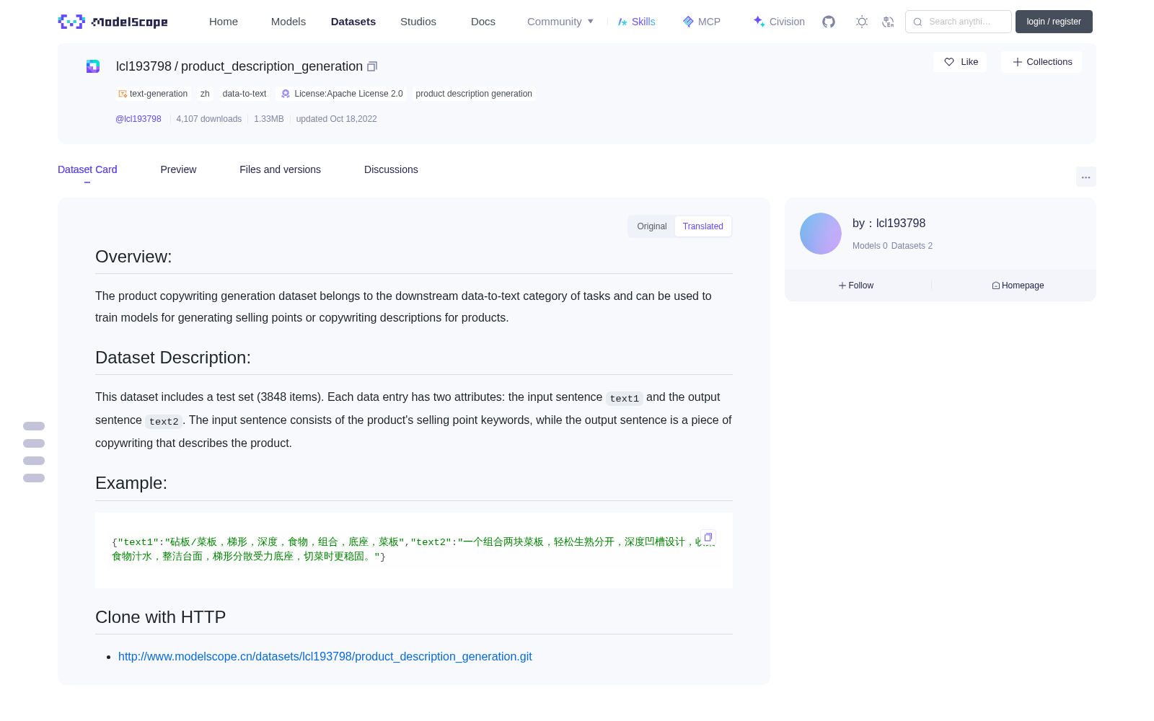Image resolution: width=1154 pixels, height=721 pixels.
Task: Click the Overview heading
Action: [x=133, y=257]
